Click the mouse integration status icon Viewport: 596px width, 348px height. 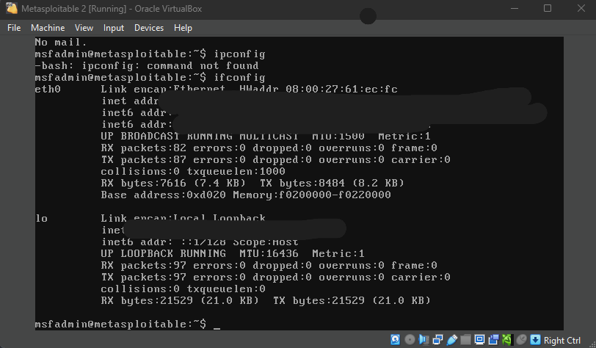click(521, 340)
